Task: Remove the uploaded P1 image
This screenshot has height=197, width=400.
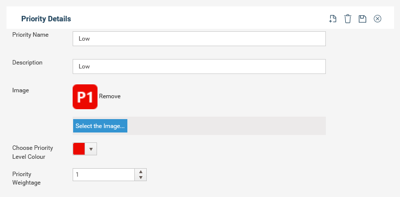Action: tap(109, 96)
